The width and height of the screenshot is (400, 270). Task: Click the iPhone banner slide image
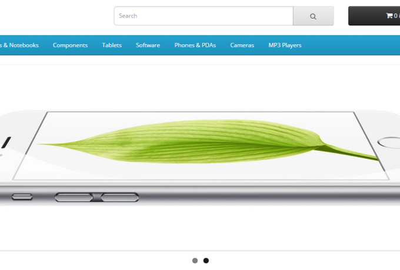point(200,158)
